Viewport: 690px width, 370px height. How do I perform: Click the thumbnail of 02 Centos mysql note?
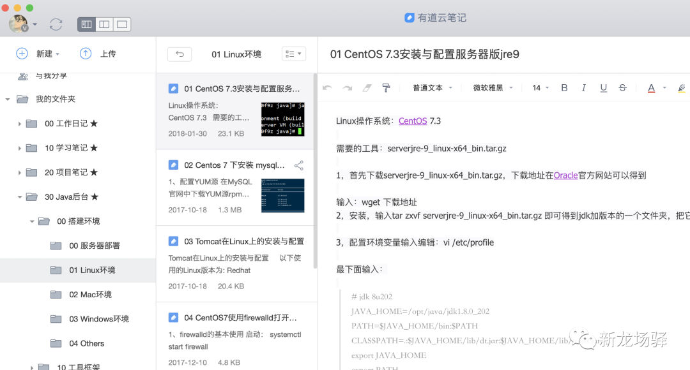pos(282,196)
